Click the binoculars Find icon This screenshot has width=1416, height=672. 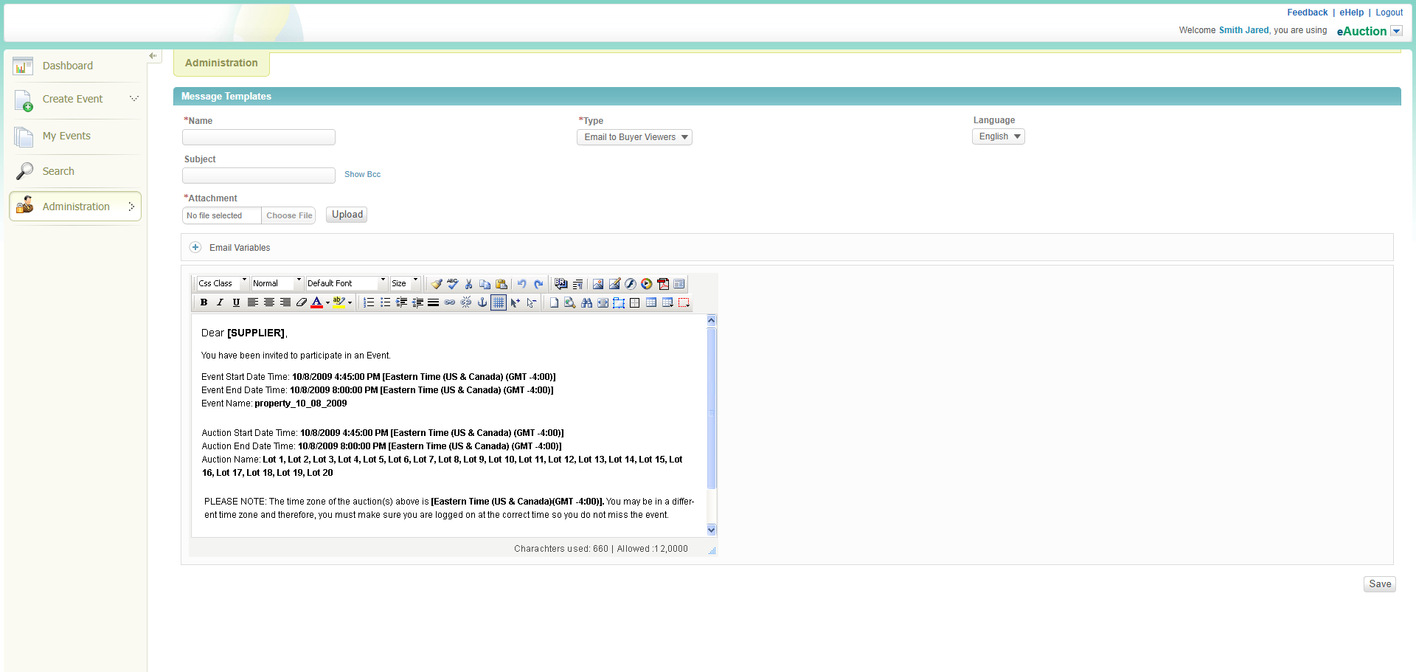click(x=586, y=302)
